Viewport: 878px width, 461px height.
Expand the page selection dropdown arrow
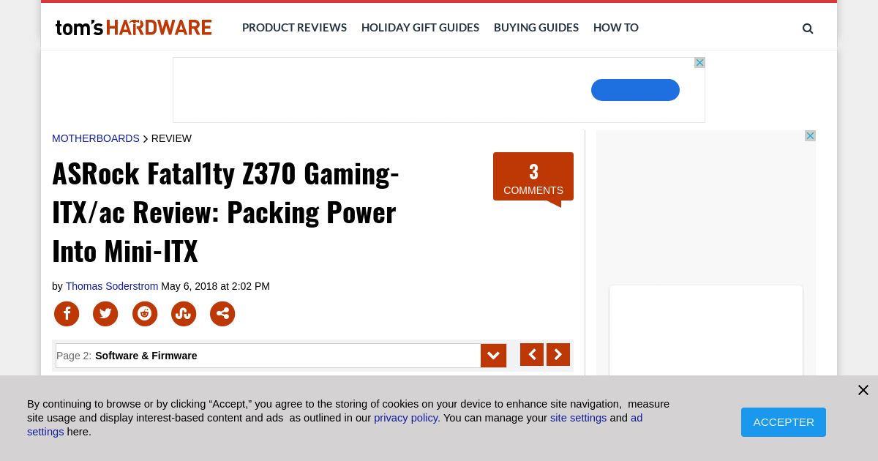coord(493,356)
